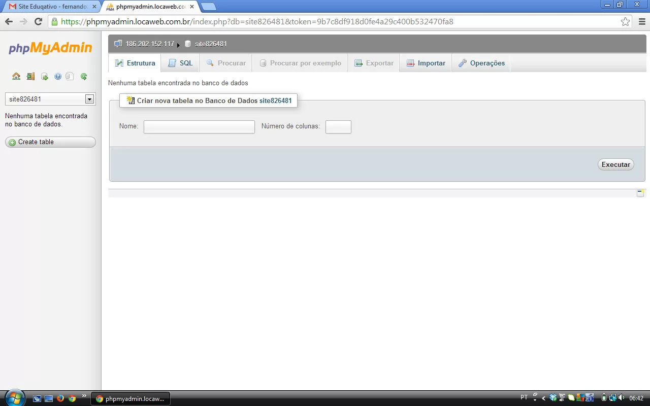The height and width of the screenshot is (406, 650).
Task: Click the Dropbox icon in system tray
Action: pyautogui.click(x=553, y=398)
